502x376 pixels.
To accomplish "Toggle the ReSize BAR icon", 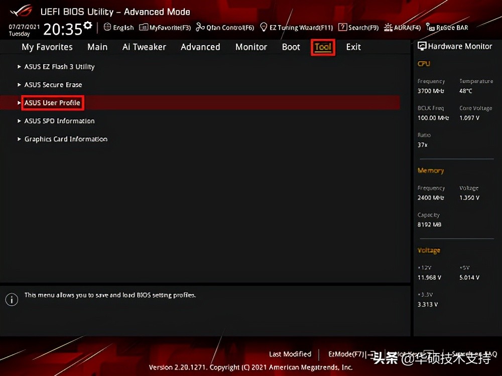I will click(430, 27).
